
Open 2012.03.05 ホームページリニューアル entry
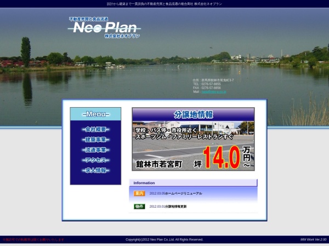point(175,194)
